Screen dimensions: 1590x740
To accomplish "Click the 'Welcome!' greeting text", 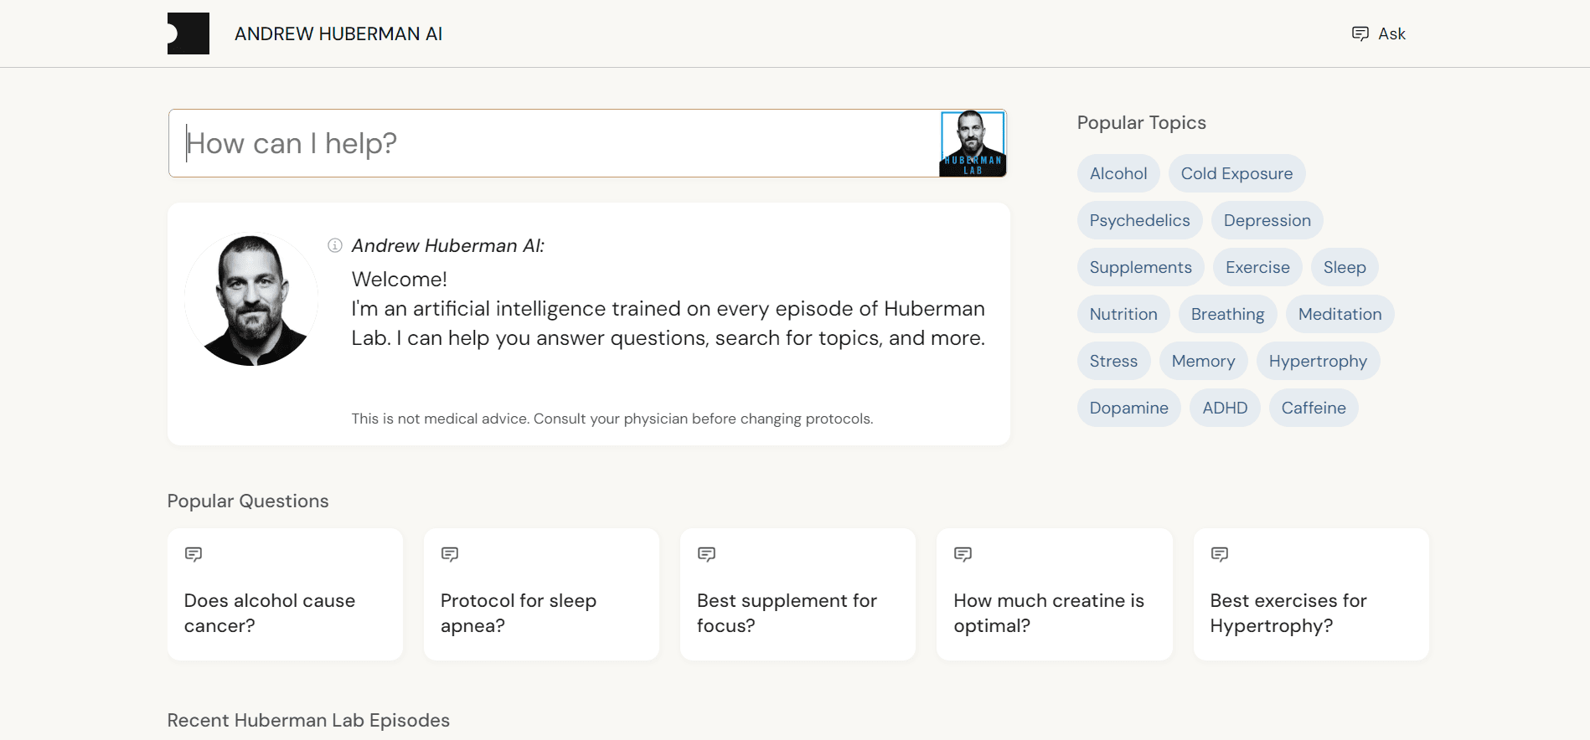I will [400, 279].
